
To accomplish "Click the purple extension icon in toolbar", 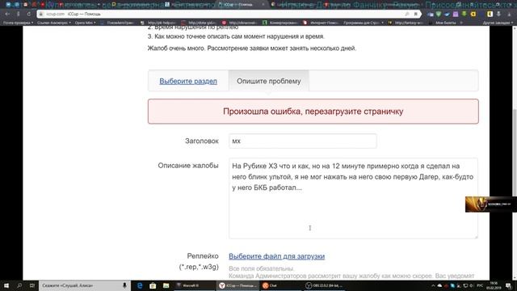I will point(456,15).
